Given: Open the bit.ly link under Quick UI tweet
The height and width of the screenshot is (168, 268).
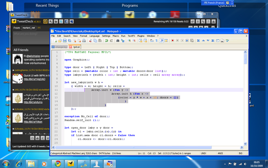Looking at the screenshot, I should [x=34, y=79].
